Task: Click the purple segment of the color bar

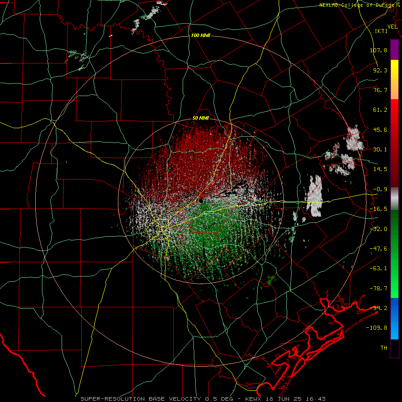Action: click(x=394, y=50)
